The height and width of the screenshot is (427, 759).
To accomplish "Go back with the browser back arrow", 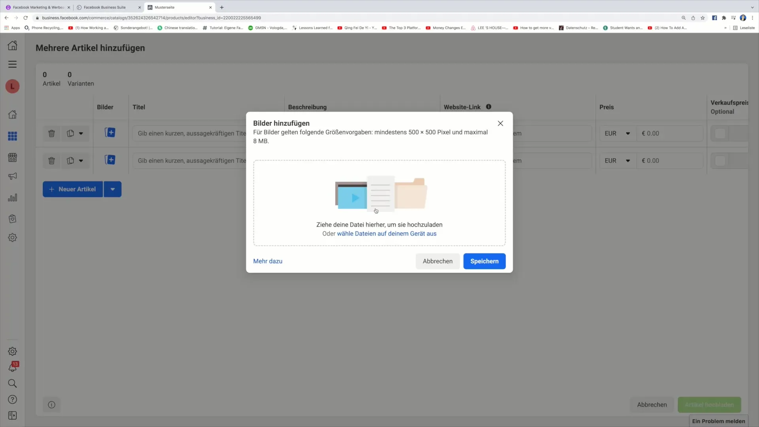I will tap(6, 18).
